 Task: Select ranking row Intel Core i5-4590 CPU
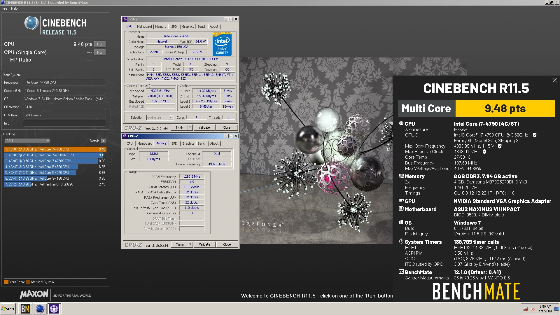click(x=55, y=167)
